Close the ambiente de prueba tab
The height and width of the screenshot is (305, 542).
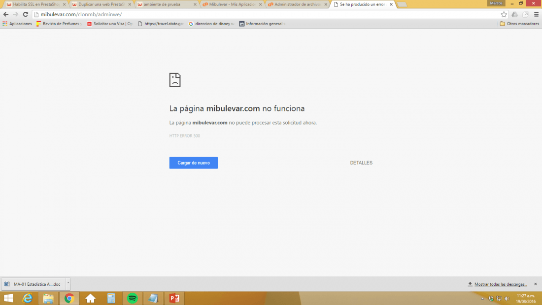pos(195,4)
